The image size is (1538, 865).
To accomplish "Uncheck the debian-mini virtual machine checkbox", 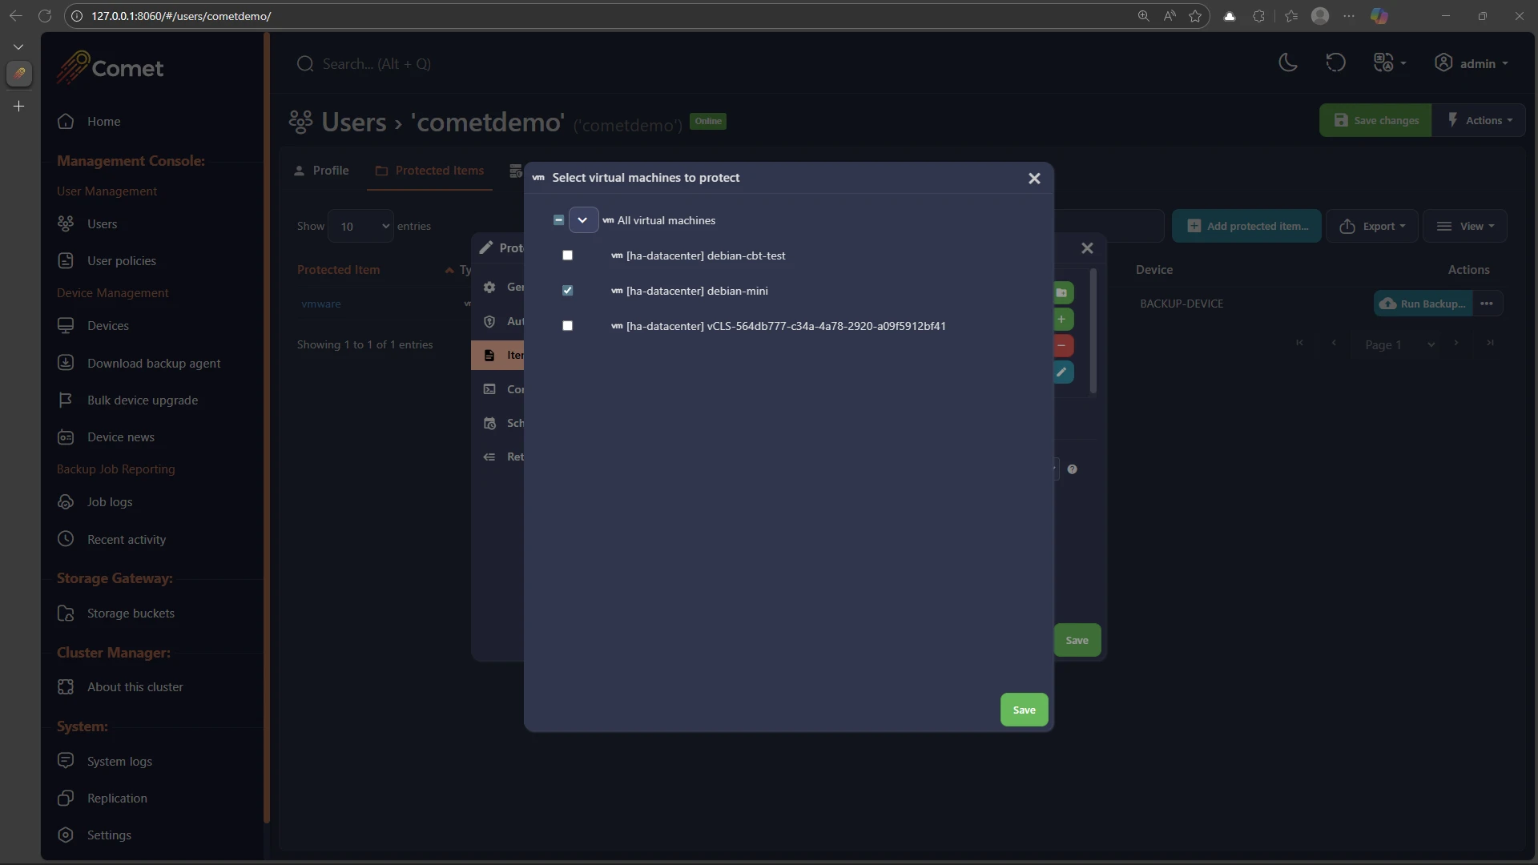I will [567, 291].
